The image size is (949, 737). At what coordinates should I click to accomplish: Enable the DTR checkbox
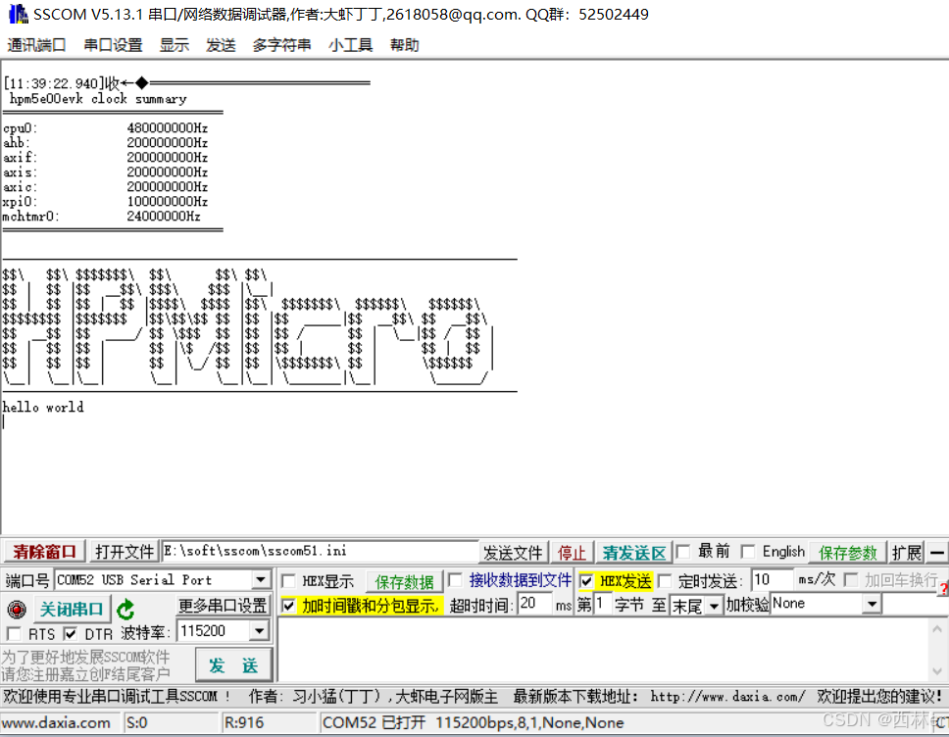pyautogui.click(x=71, y=634)
